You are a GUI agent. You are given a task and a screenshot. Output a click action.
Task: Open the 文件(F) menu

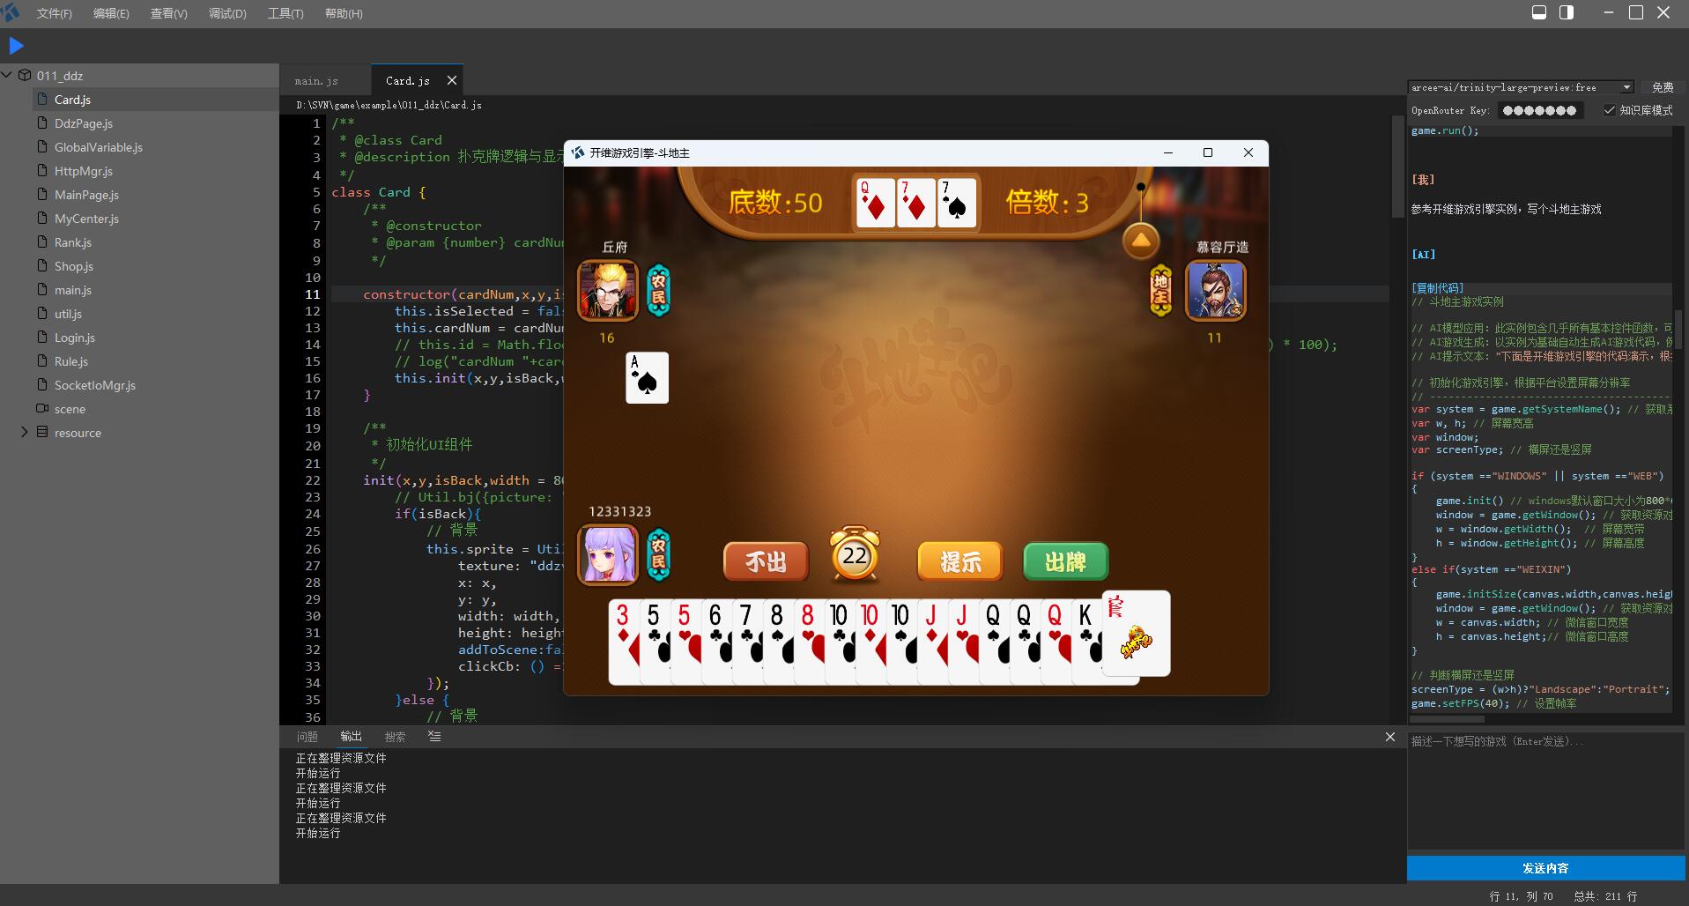(54, 13)
